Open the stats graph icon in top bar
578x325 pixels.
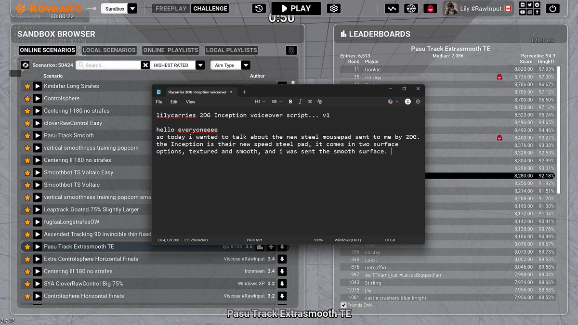click(392, 8)
